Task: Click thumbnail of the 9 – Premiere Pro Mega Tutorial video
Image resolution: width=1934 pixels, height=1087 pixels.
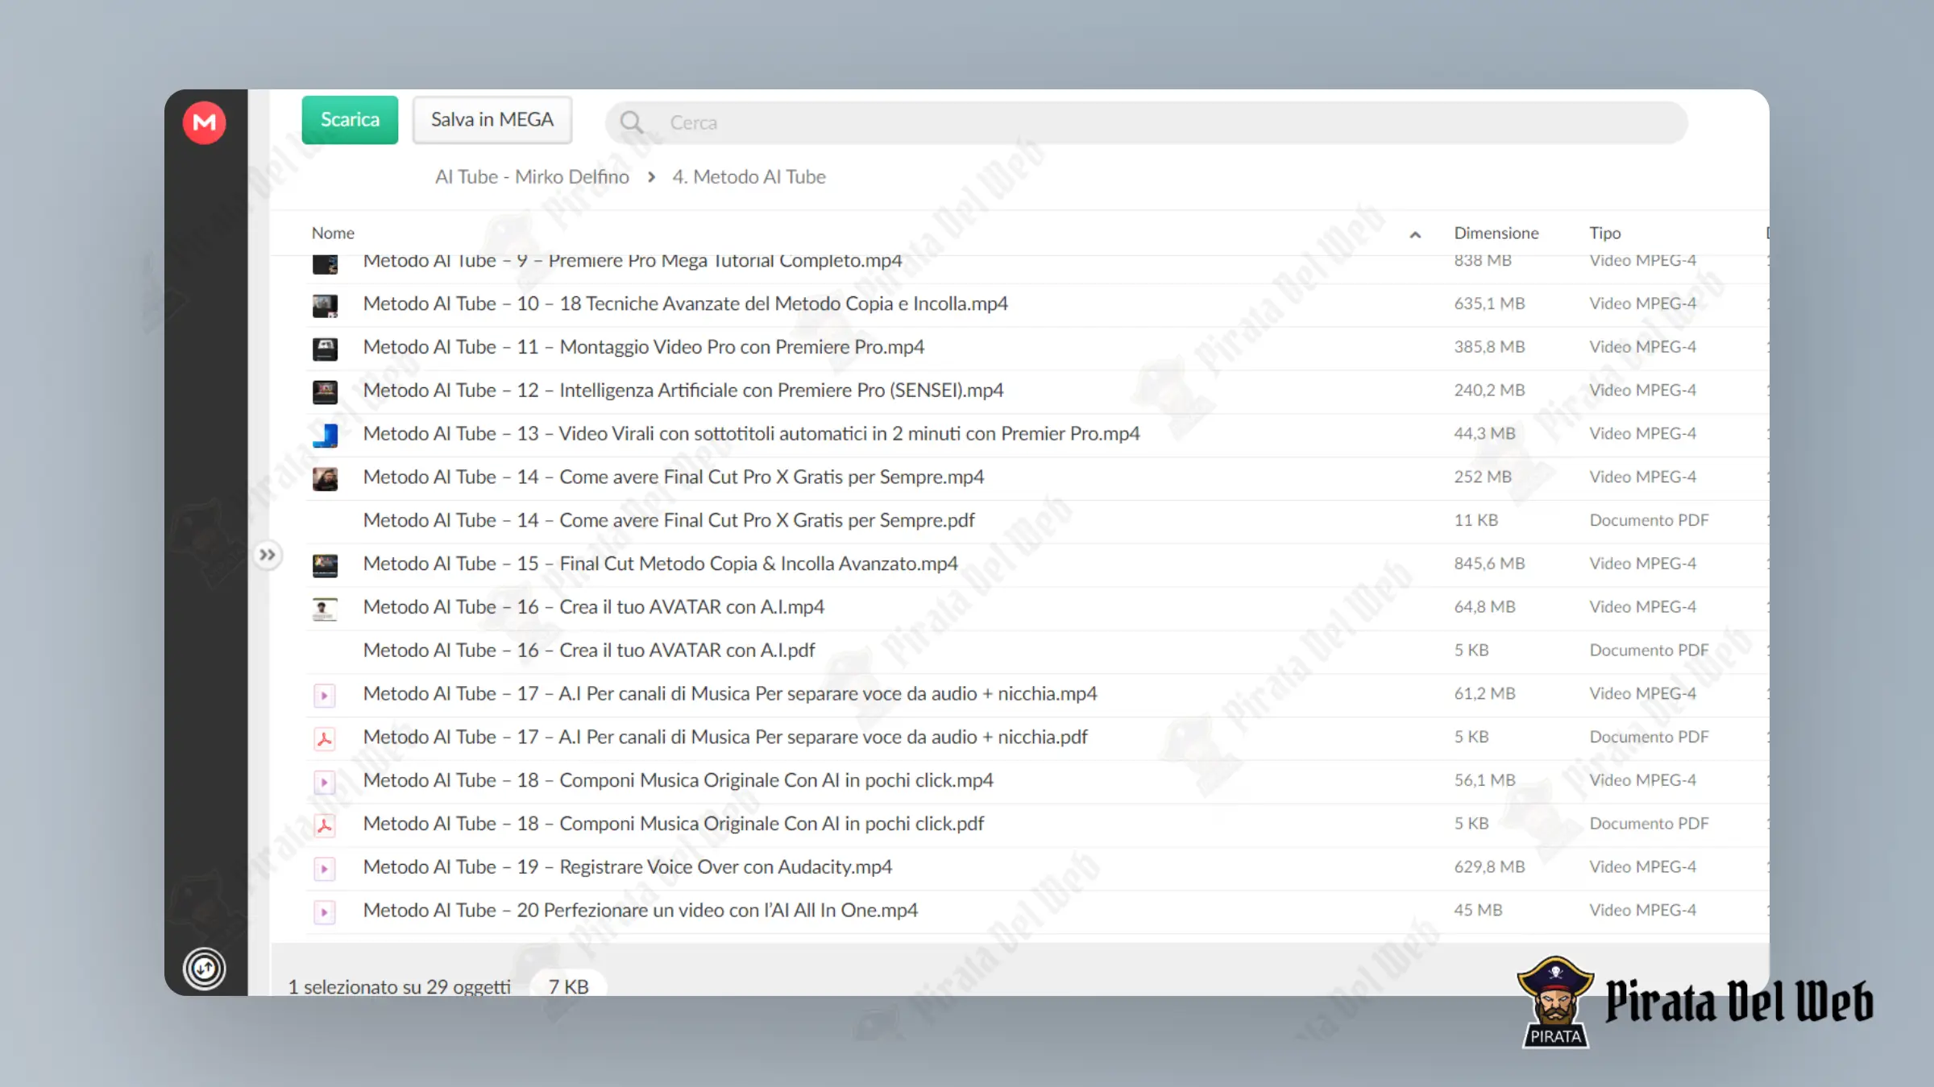Action: click(x=325, y=264)
